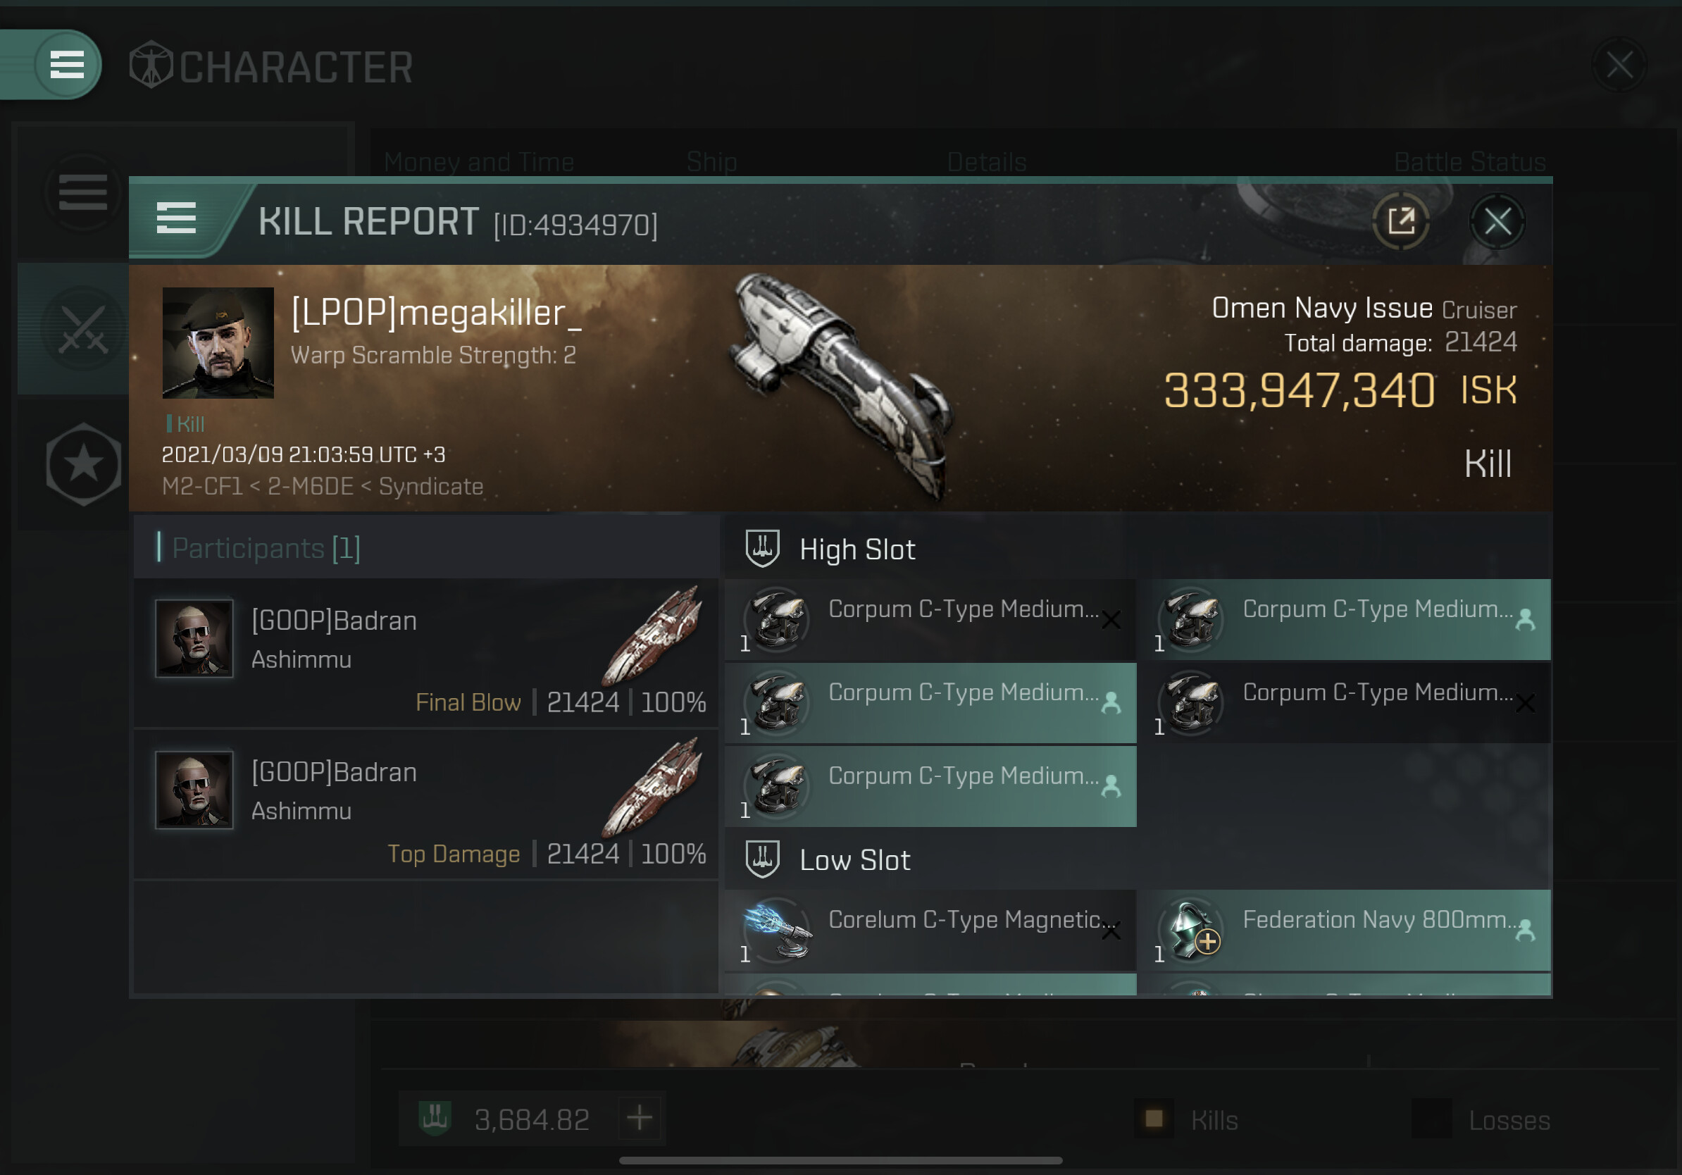The image size is (1682, 1175).
Task: Click the share kill report icon
Action: point(1400,221)
